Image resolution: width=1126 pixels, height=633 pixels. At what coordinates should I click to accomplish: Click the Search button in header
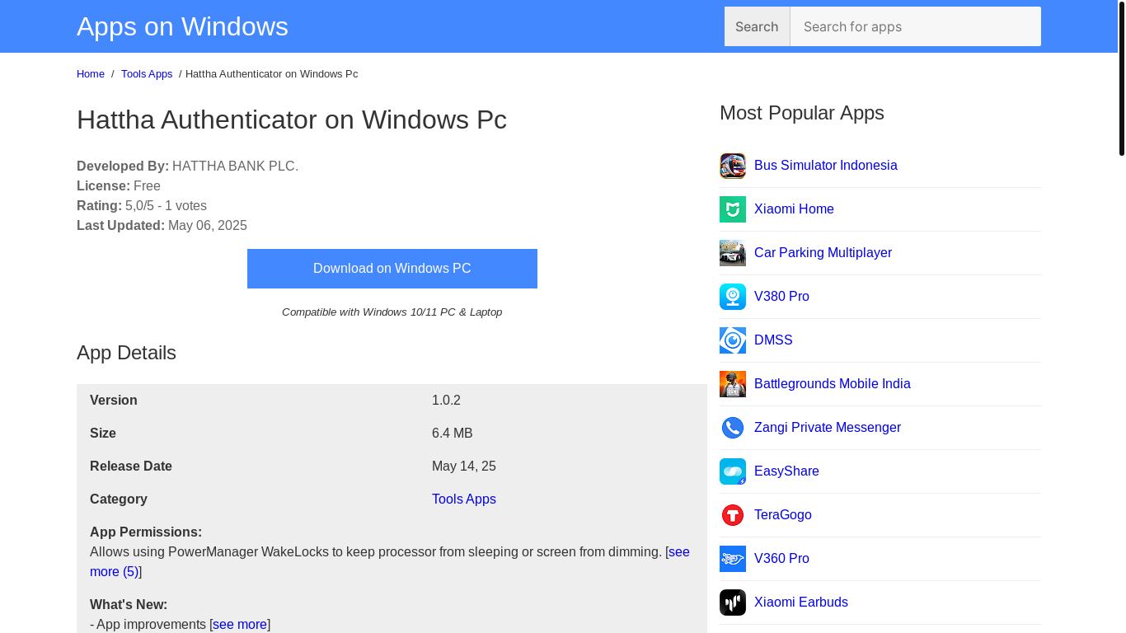click(x=757, y=26)
